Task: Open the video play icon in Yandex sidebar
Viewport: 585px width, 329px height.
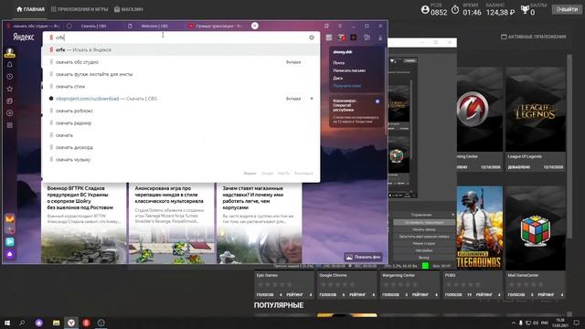Action: click(10, 113)
